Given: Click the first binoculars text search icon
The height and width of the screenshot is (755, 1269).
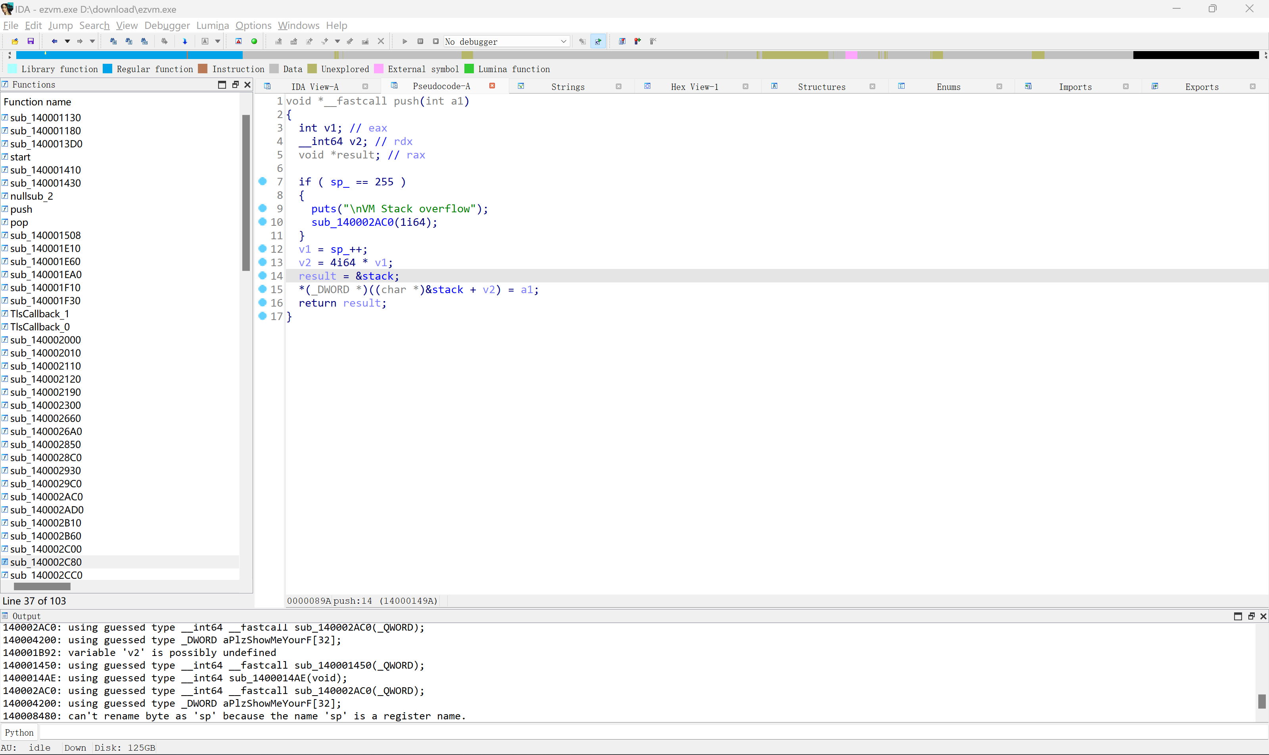Looking at the screenshot, I should point(113,41).
